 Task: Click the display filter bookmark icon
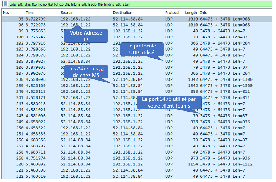[5, 4]
